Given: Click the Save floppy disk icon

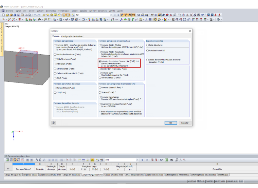Looking at the screenshot, I should pyautogui.click(x=19, y=15).
